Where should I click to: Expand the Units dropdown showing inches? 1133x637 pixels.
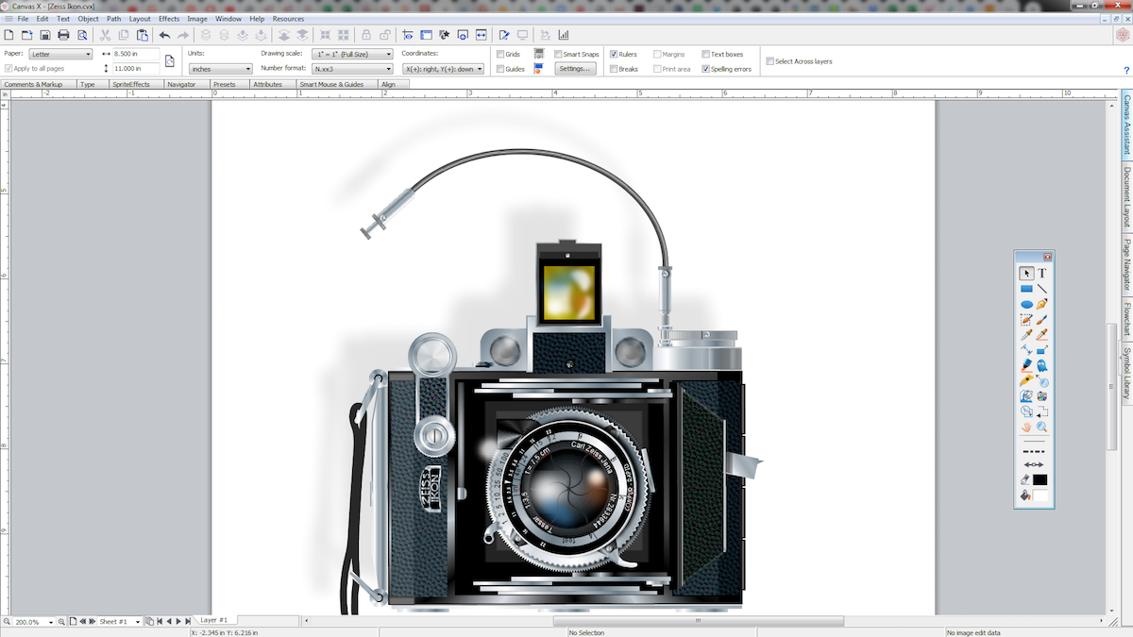pyautogui.click(x=220, y=69)
